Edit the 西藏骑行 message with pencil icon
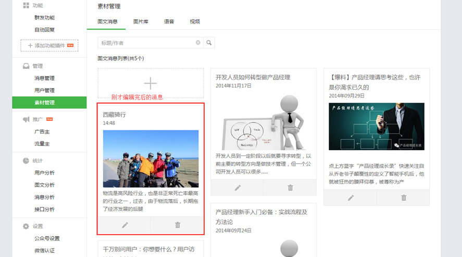This screenshot has height=257, width=462. [x=124, y=225]
